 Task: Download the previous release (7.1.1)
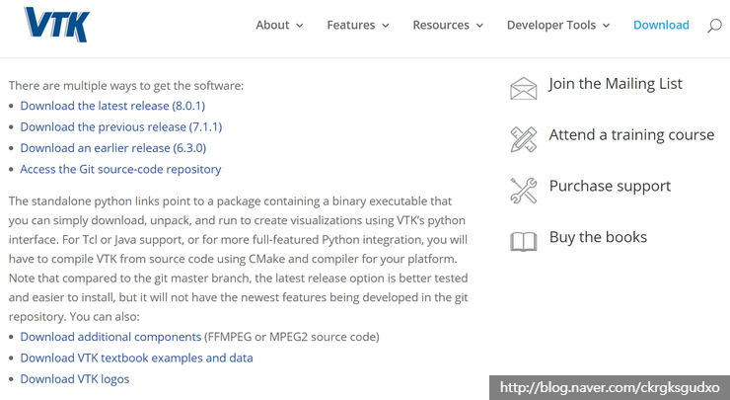[x=120, y=127]
